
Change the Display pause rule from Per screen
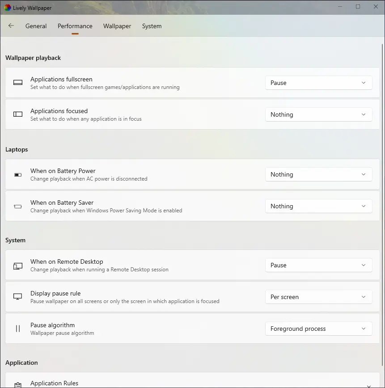point(318,297)
